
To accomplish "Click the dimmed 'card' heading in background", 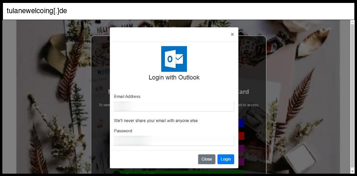I will tap(244, 92).
